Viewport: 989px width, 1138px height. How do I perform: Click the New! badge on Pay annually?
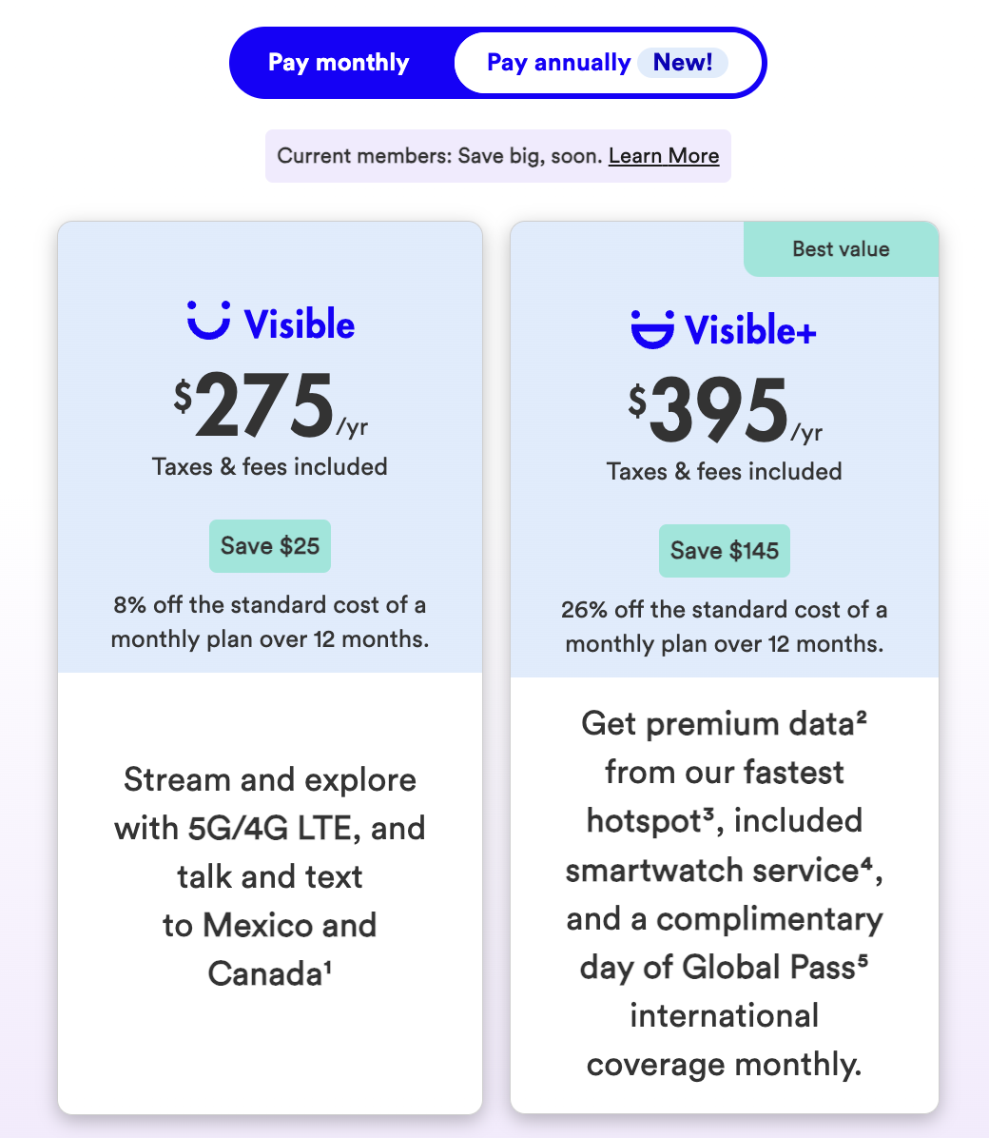tap(683, 63)
